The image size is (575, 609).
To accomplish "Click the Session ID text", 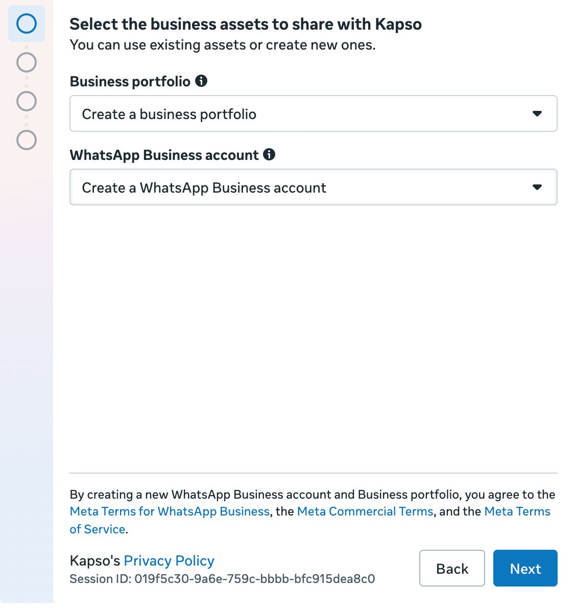I will pos(222,579).
